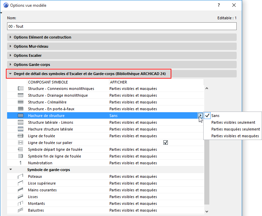Click the Symbole fin de ligne de foulée row icon
Screen dimensions: 262x216
pos(21,156)
